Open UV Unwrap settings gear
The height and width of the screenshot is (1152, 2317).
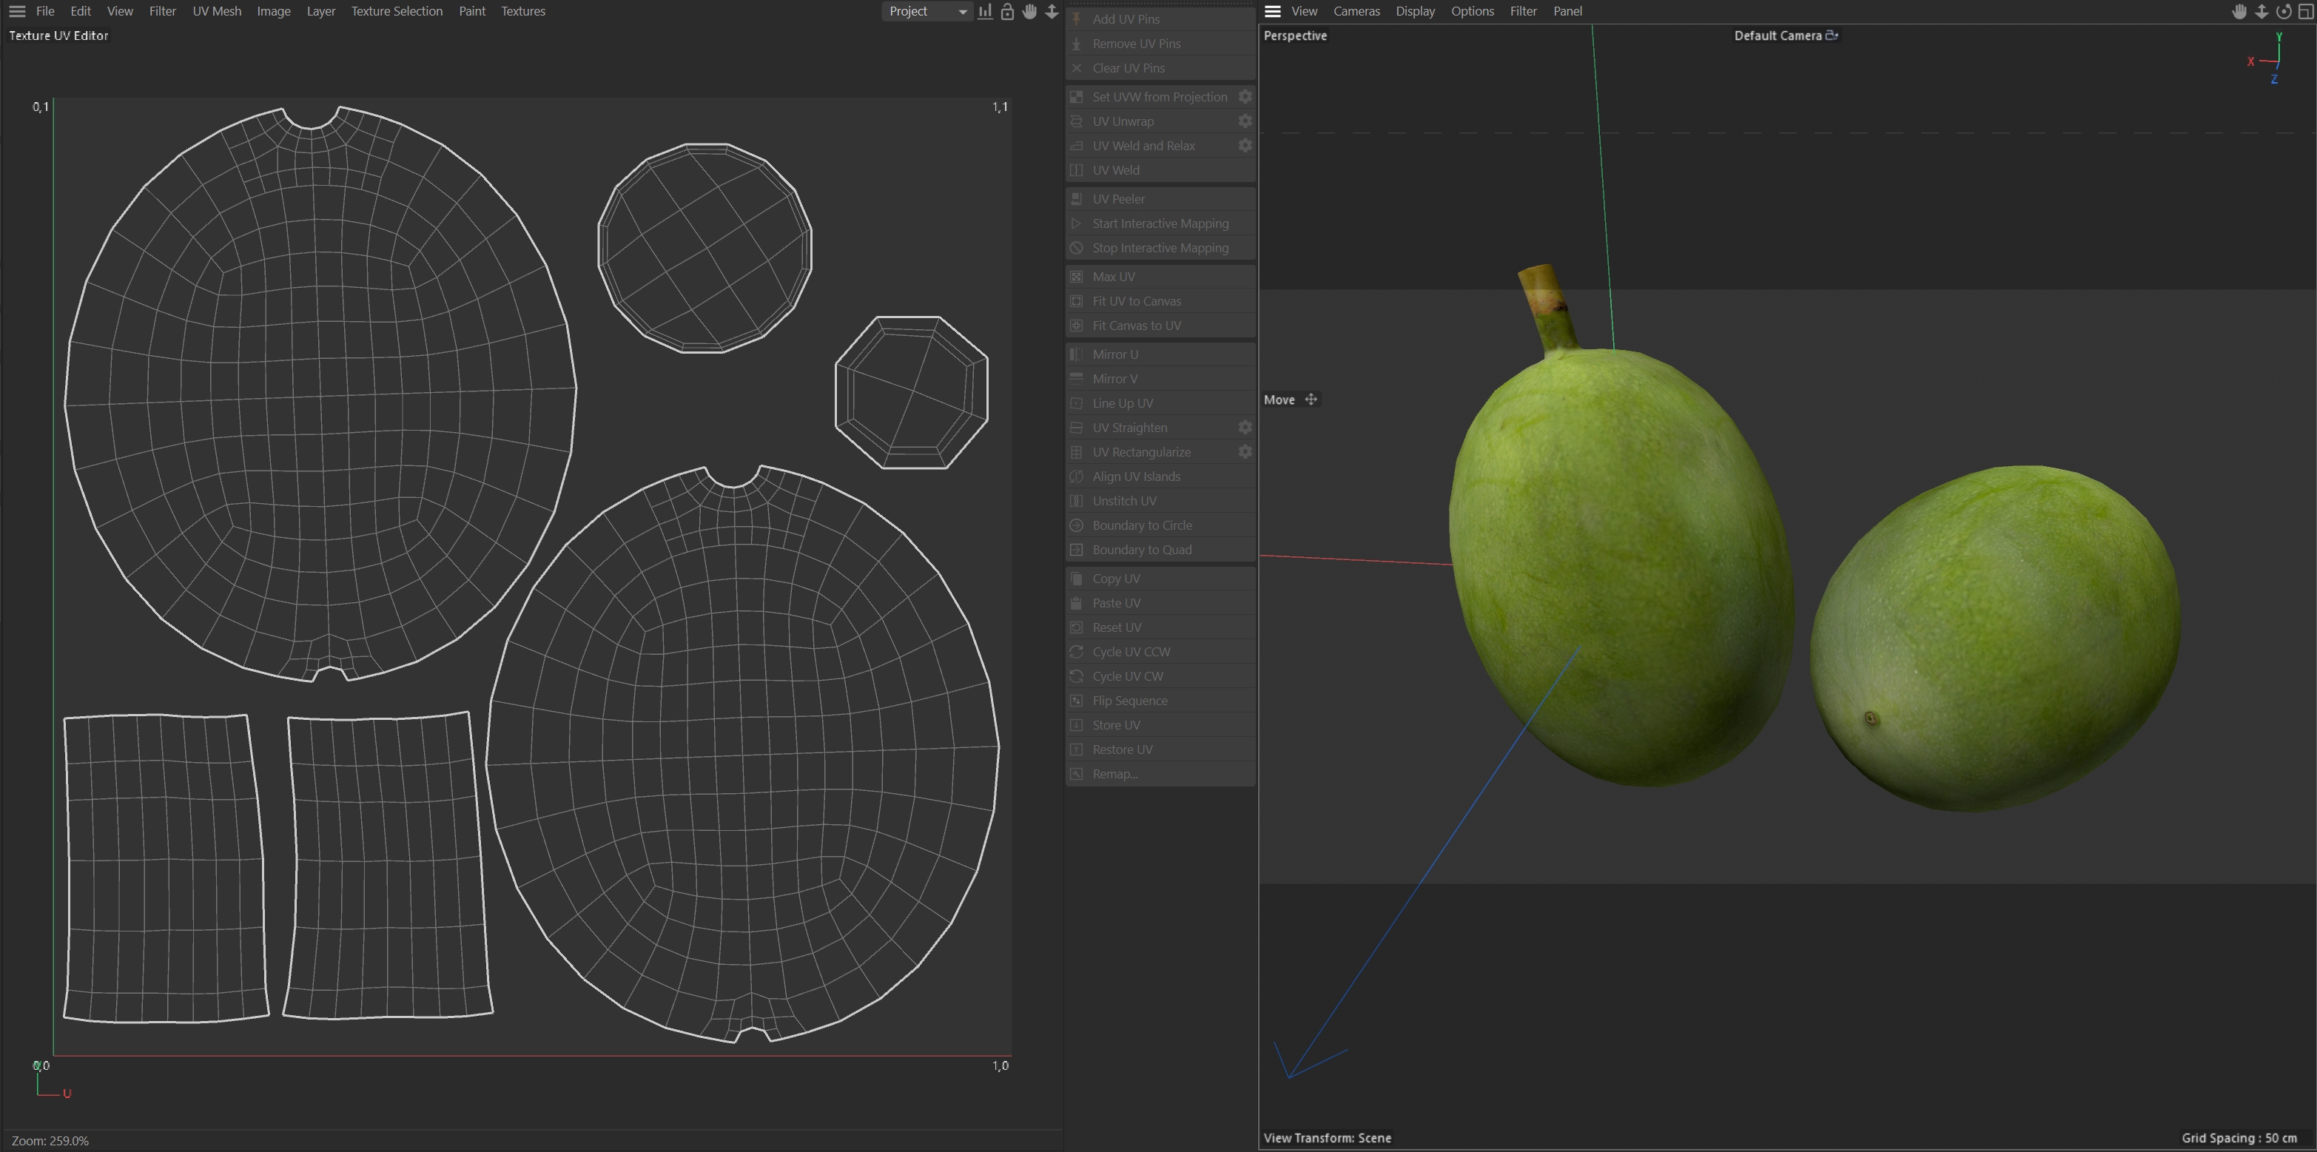(1245, 121)
